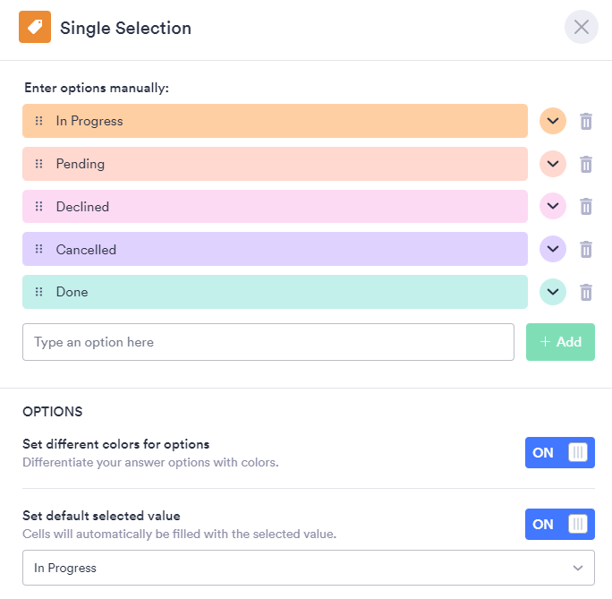Image resolution: width=612 pixels, height=599 pixels.
Task: Turn off default selected value toggle
Action: 559,525
